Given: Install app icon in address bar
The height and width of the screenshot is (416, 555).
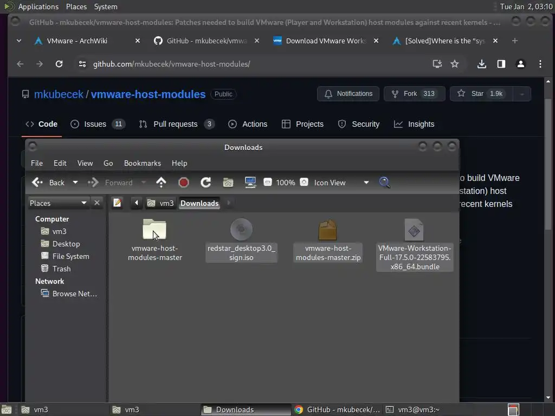Looking at the screenshot, I should (x=437, y=64).
